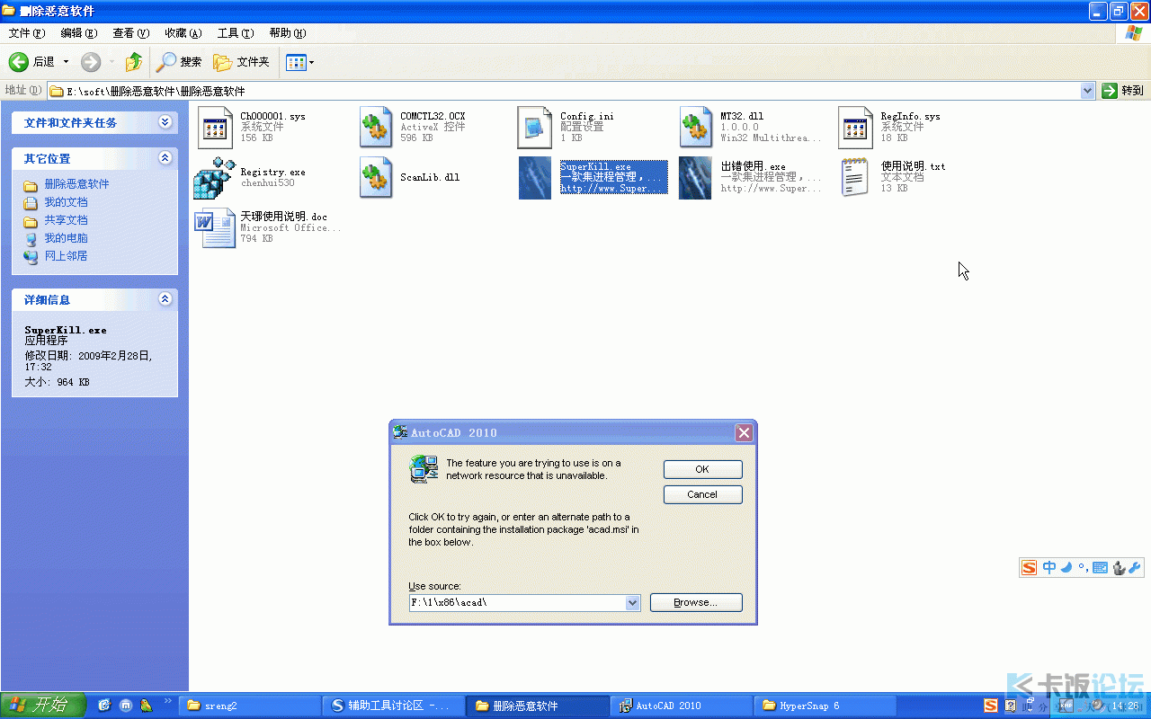This screenshot has height=719, width=1151.
Task: Select the MT32.dll file icon
Action: (x=696, y=128)
